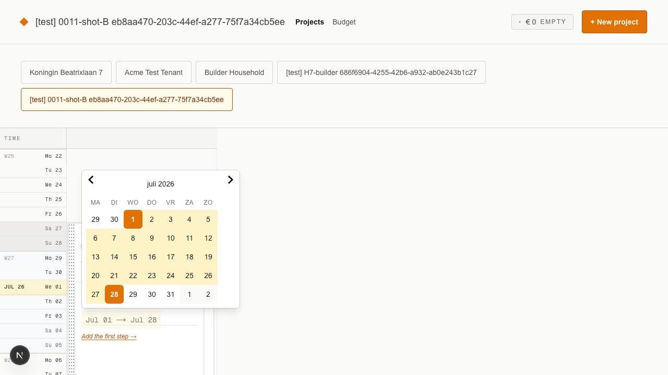Screen dimensions: 668x375
Task: Select the [test] 0011-shot-B project chip
Action: (x=127, y=99)
